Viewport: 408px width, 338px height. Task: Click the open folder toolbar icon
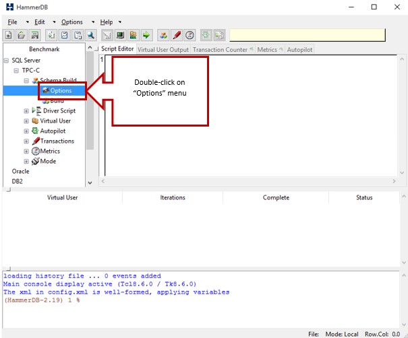click(22, 35)
